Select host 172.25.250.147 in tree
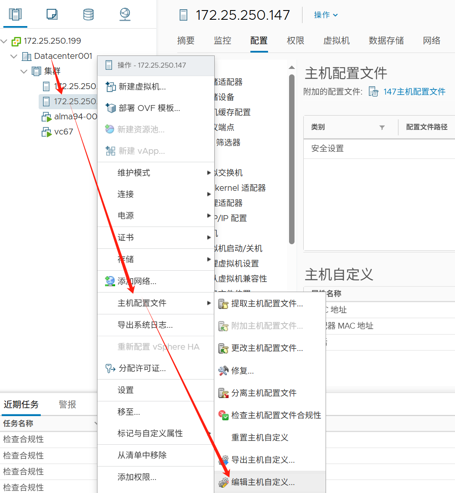455x493 pixels. click(x=68, y=102)
